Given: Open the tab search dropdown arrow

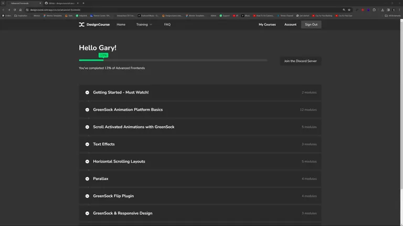Looking at the screenshot, I should [3, 3].
